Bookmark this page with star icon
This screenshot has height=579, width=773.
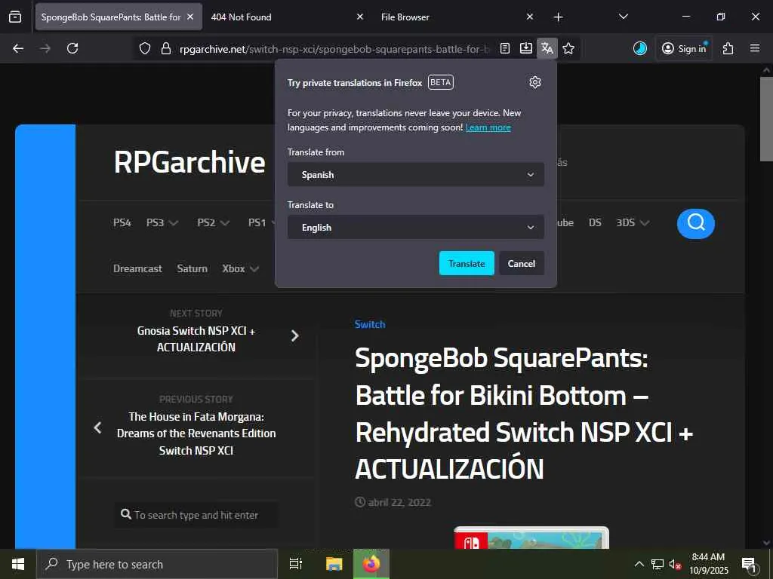coord(568,48)
